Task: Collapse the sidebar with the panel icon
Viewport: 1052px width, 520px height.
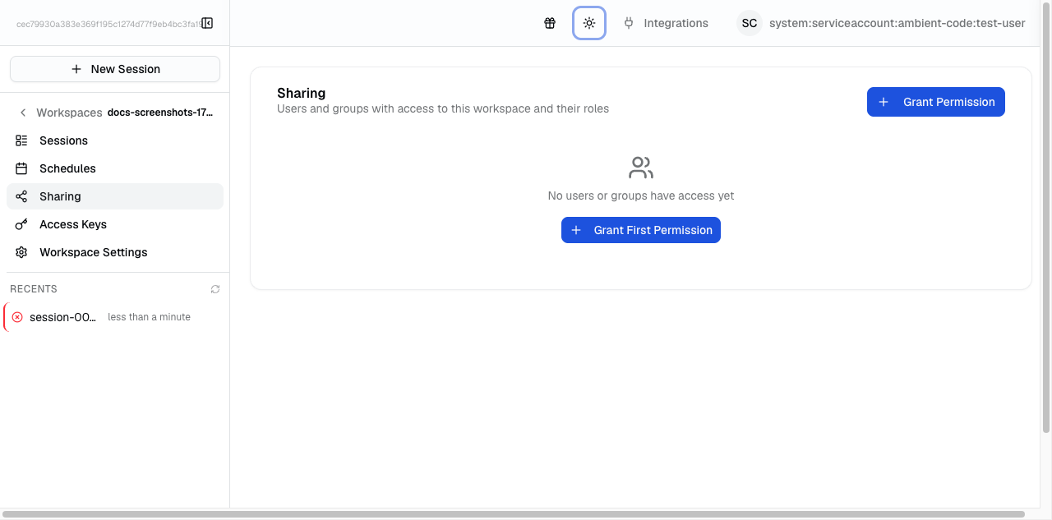Action: [x=207, y=23]
